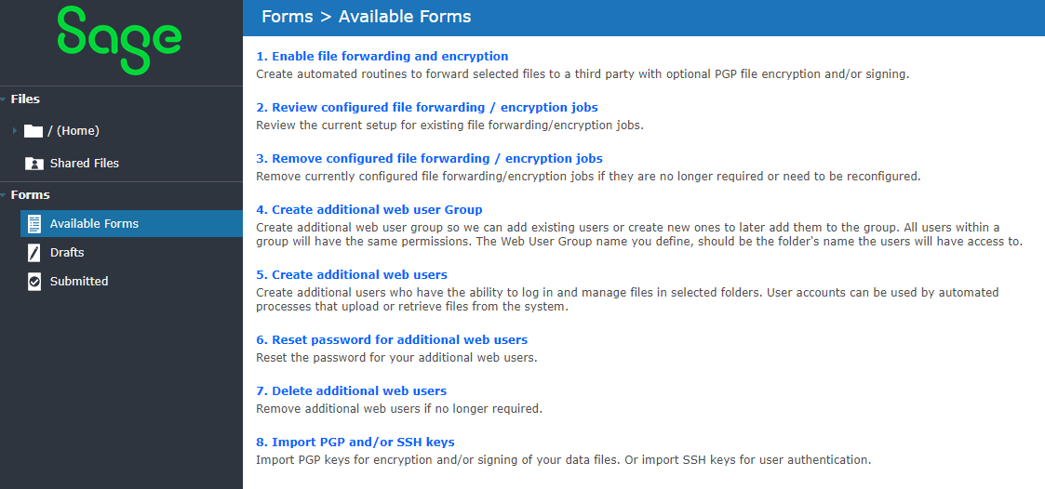Select Drafts in the Forms menu
The height and width of the screenshot is (489, 1045).
(x=67, y=253)
